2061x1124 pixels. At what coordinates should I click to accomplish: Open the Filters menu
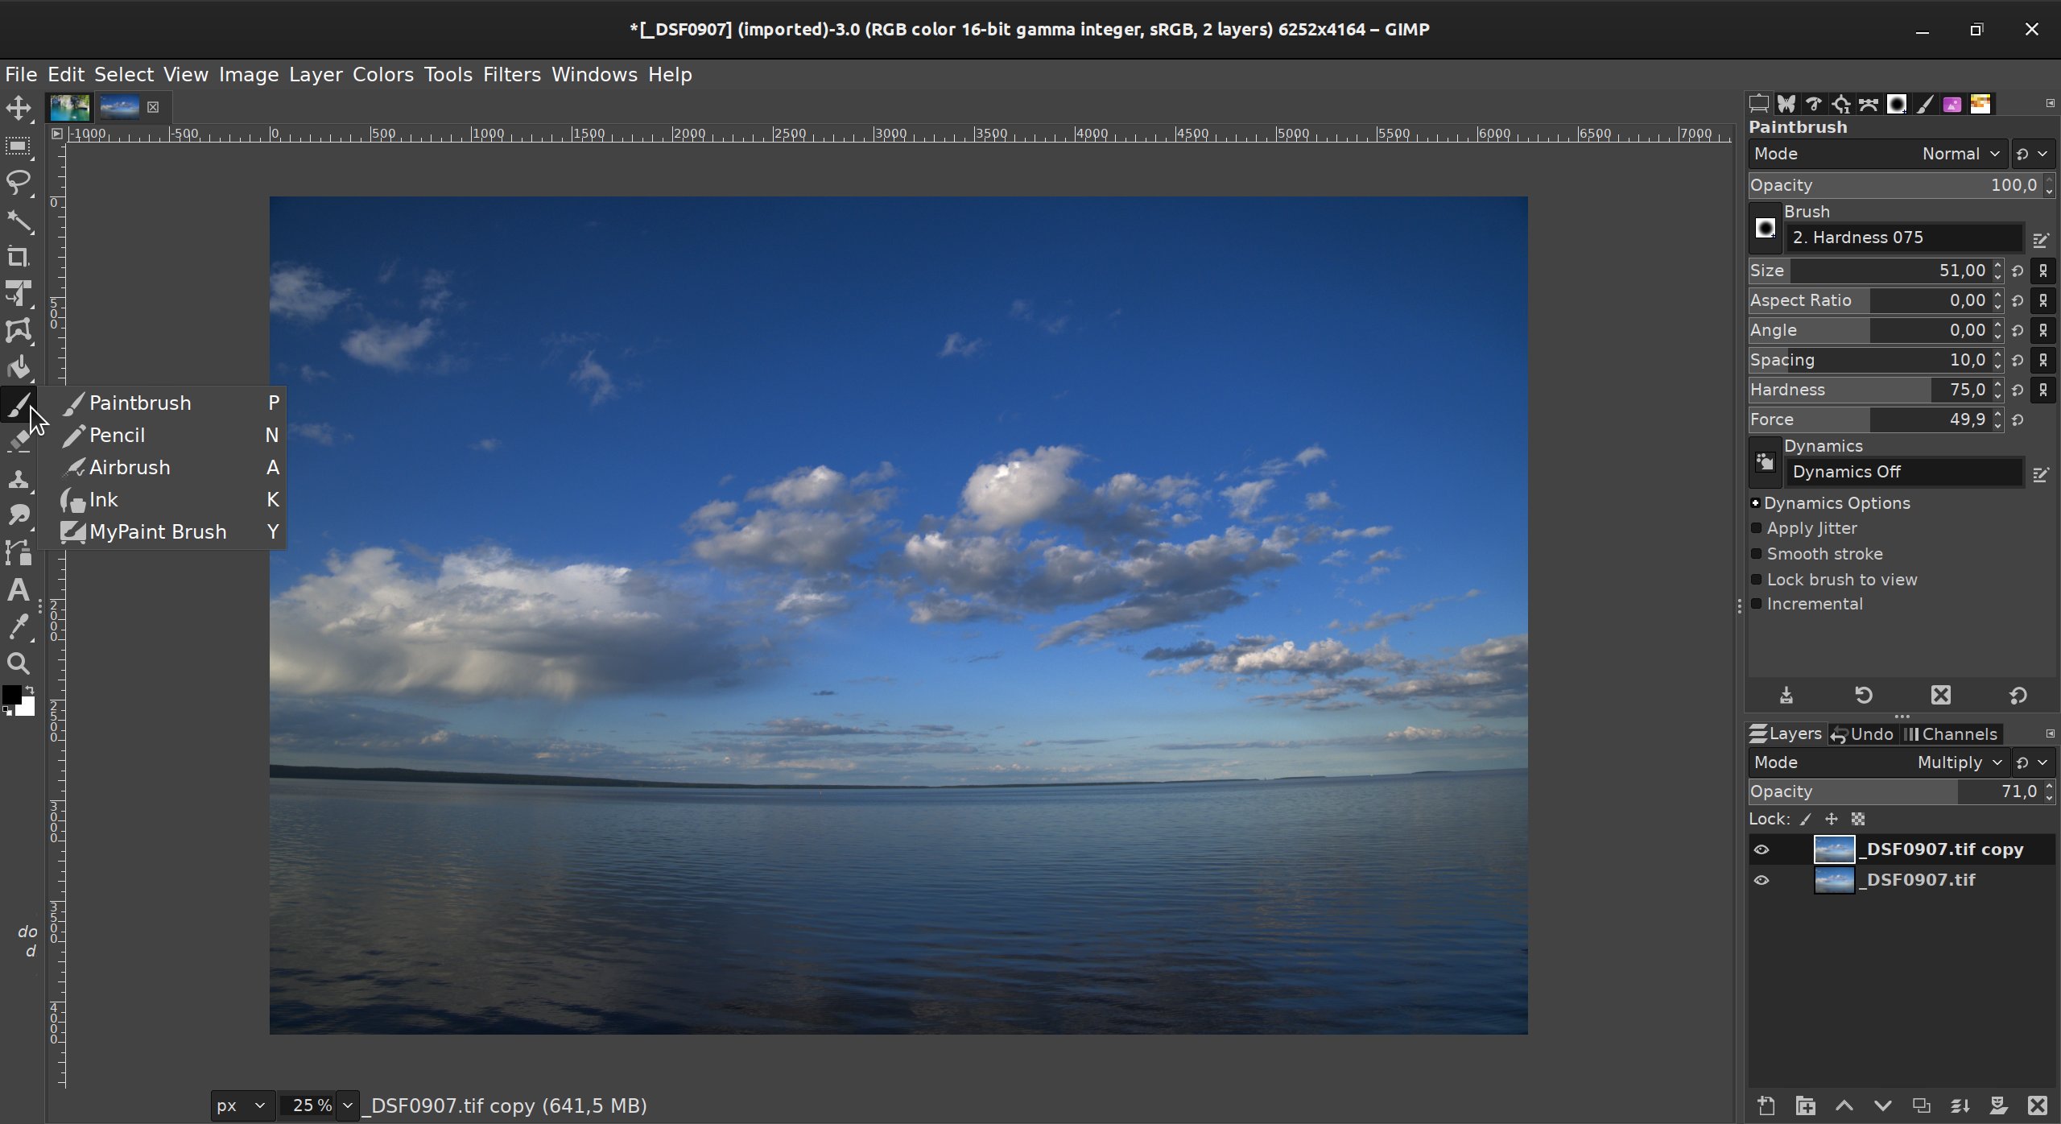click(x=510, y=74)
